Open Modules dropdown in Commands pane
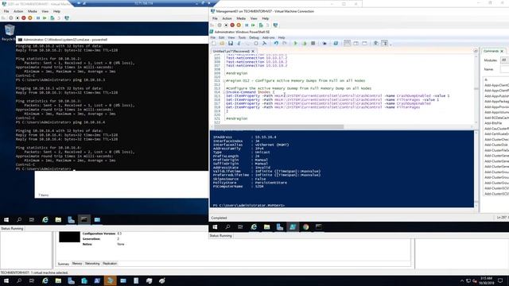Viewport: 509px width, 286px height. click(504, 60)
